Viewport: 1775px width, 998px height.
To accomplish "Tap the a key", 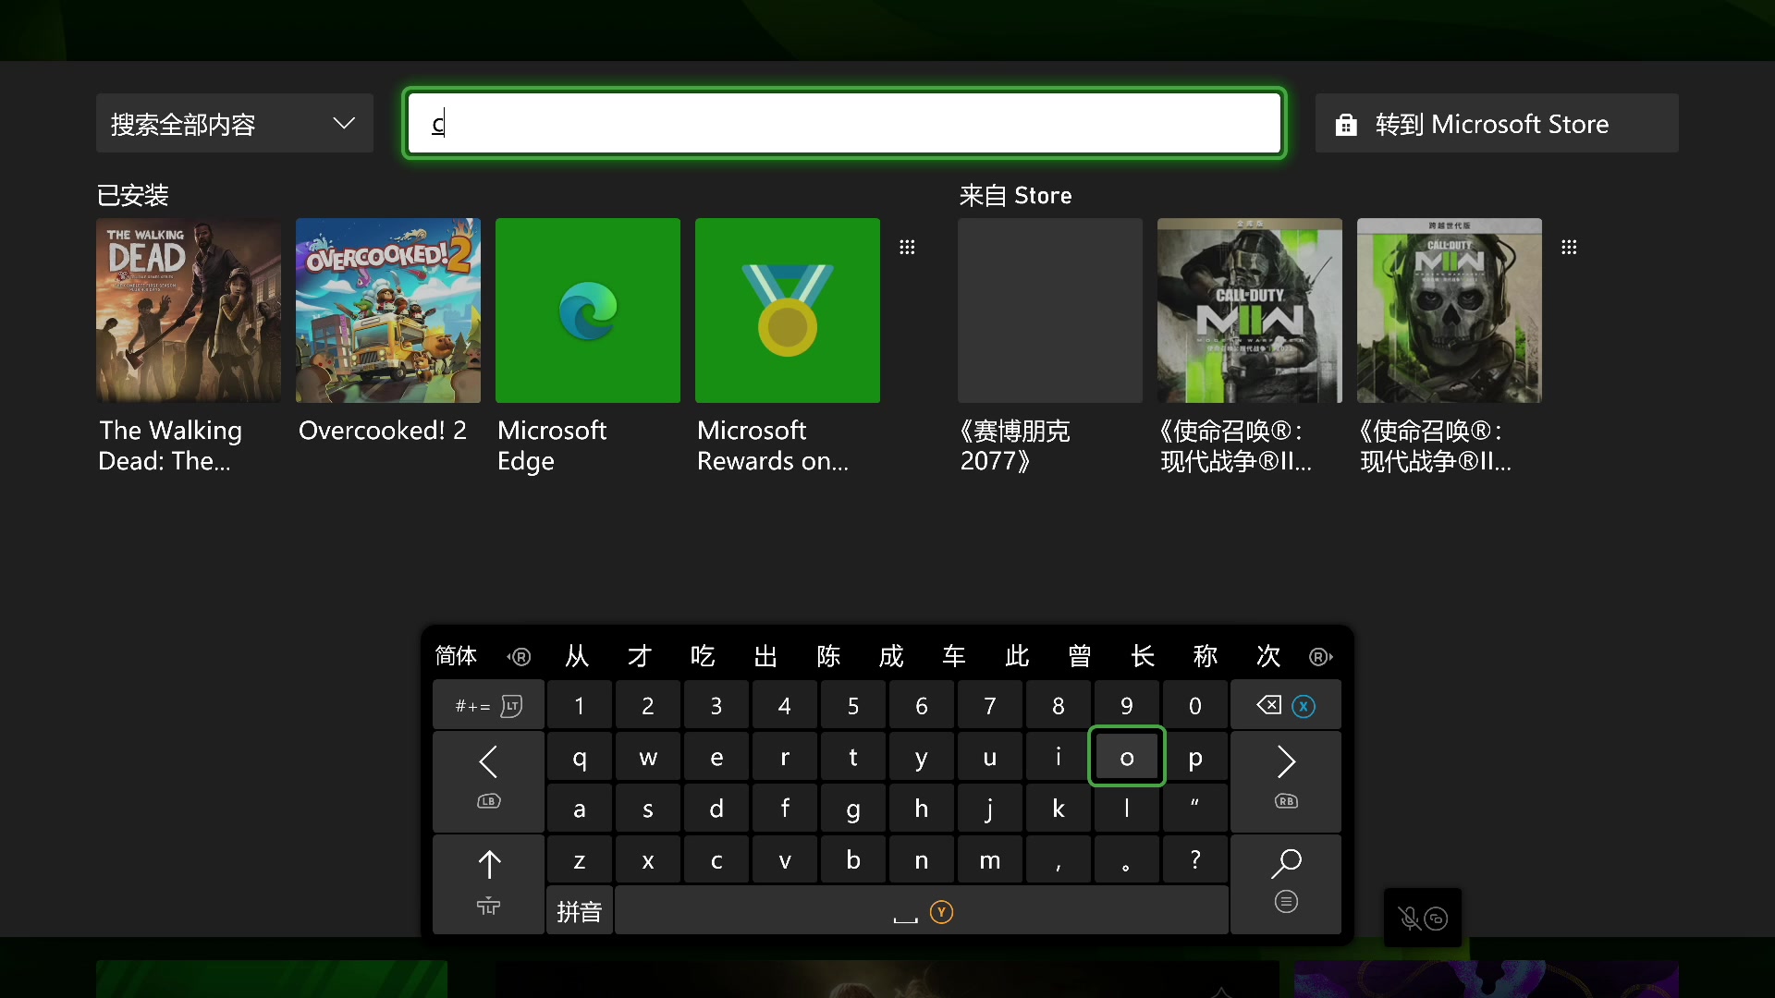I will coord(580,809).
